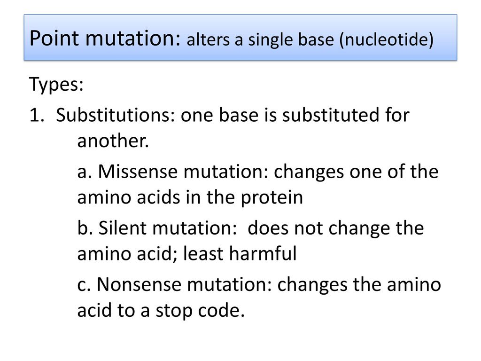Click the subtitle 'alters a single base (nucleotide)'

[310, 40]
